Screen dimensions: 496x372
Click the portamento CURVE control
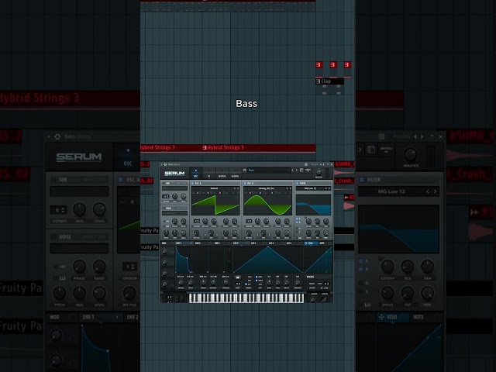(324, 299)
